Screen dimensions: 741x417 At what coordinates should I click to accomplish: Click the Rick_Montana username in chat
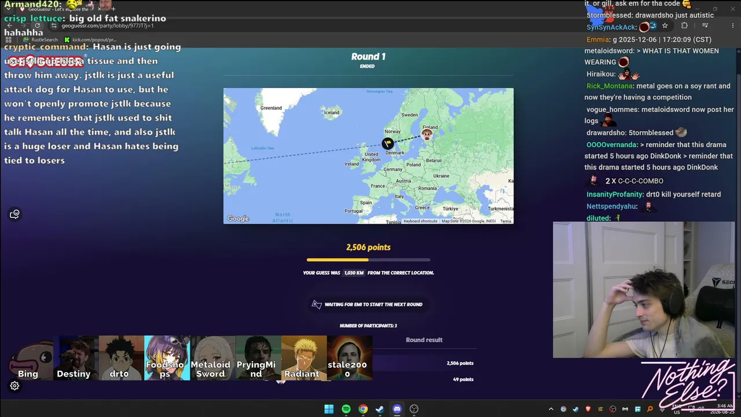[610, 86]
